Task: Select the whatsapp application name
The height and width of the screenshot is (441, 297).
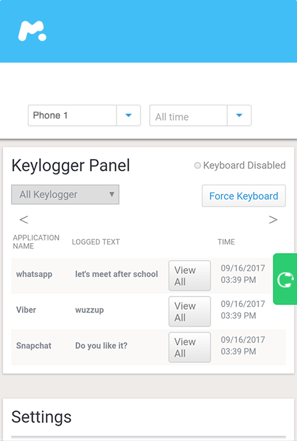Action: [x=34, y=274]
